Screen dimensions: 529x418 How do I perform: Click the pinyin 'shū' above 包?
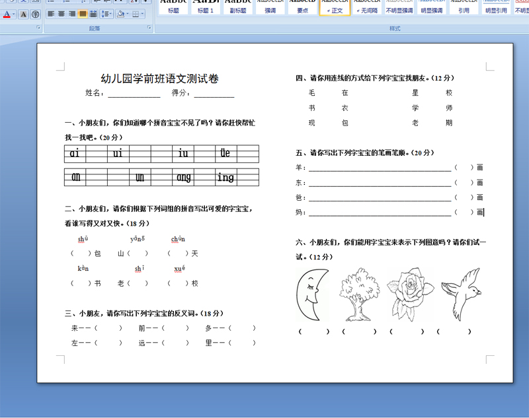tap(83, 239)
